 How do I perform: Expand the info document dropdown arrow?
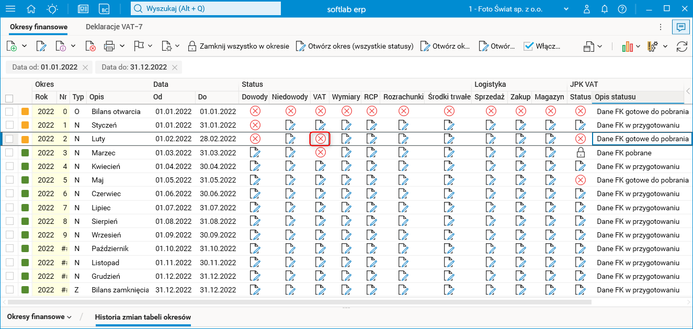tap(73, 46)
